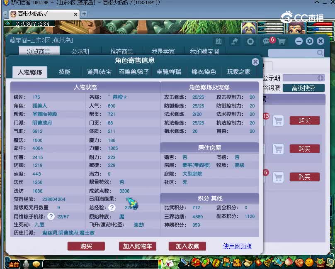Add second listing to cart via cart icon

pyautogui.click(x=278, y=149)
